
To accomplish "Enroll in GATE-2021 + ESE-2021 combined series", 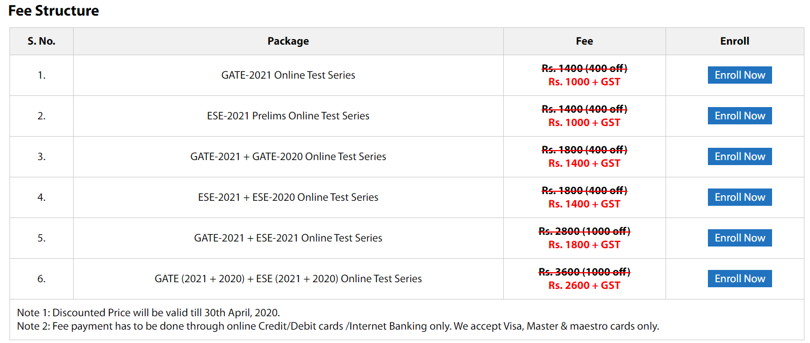I will point(740,238).
